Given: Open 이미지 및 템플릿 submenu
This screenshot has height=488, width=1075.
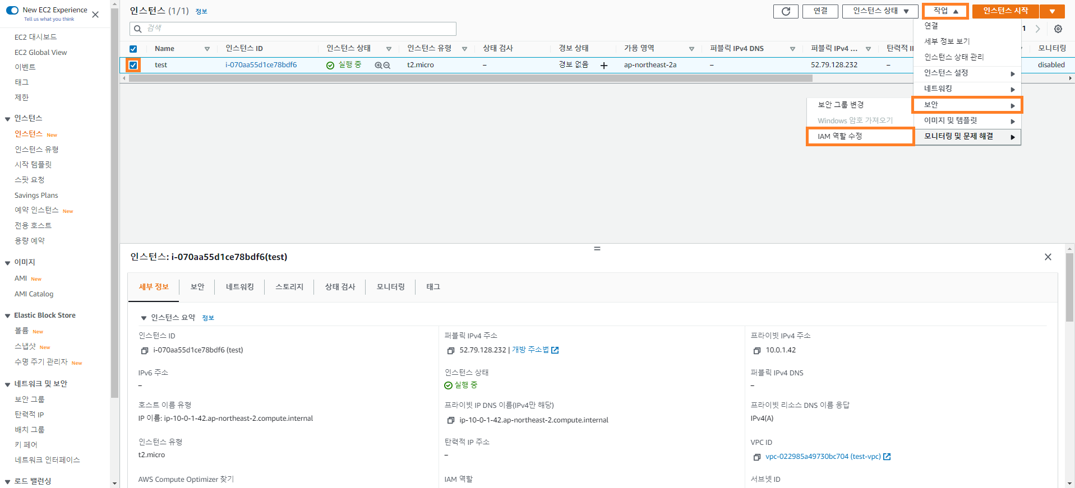Looking at the screenshot, I should (967, 120).
